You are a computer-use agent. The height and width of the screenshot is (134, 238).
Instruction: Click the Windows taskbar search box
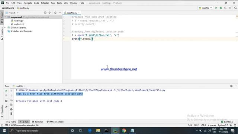click(38, 131)
